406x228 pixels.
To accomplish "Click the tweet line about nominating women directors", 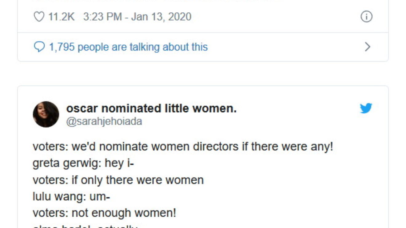I will pyautogui.click(x=183, y=147).
